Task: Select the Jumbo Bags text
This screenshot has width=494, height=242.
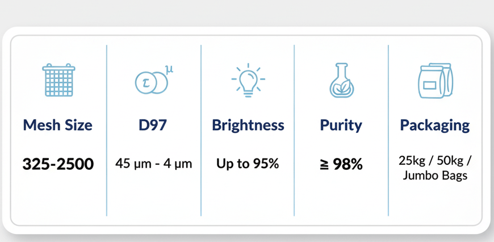Action: point(435,176)
